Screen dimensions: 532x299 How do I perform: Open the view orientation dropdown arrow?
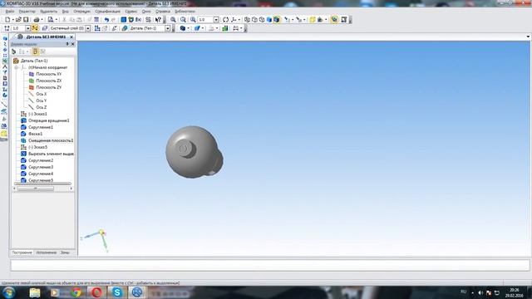pos(239,20)
